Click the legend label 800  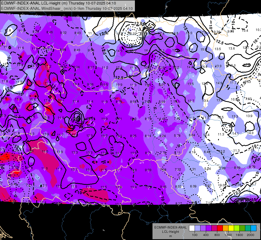(x=217, y=235)
